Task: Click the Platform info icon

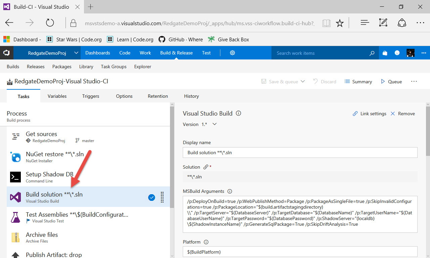Action: coord(206,242)
